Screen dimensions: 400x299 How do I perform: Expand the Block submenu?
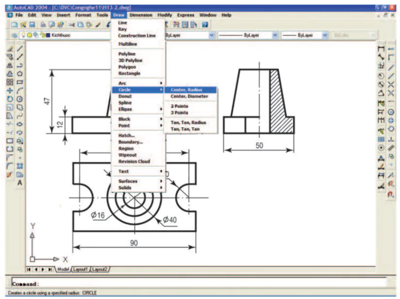[138, 119]
